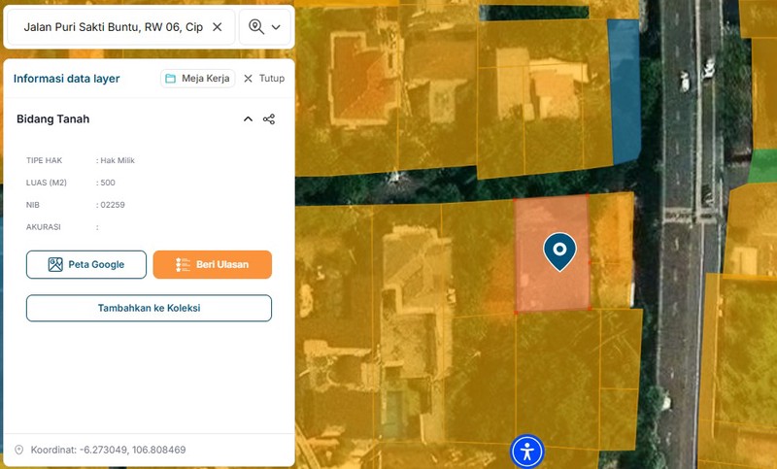The height and width of the screenshot is (469, 777).
Task: Clear the search field using the X
Action: click(217, 27)
